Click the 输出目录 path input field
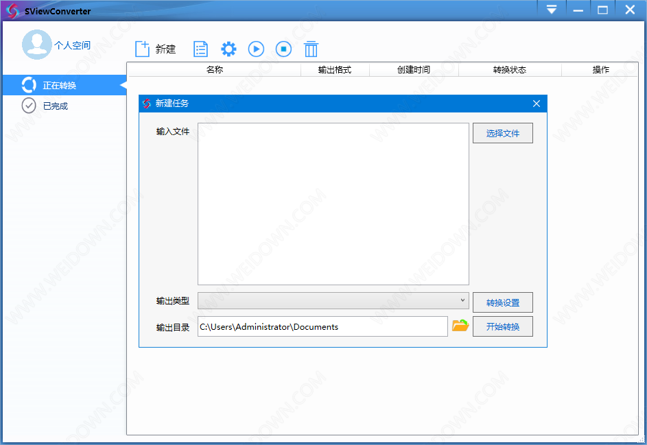 pyautogui.click(x=322, y=326)
